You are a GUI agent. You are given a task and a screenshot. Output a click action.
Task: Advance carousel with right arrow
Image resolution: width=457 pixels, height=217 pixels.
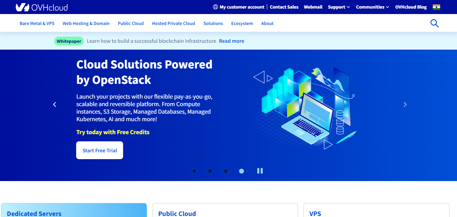(405, 104)
